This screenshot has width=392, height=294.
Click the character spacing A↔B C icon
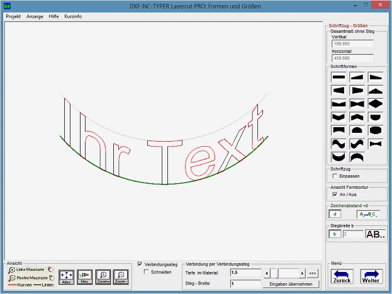click(x=368, y=215)
